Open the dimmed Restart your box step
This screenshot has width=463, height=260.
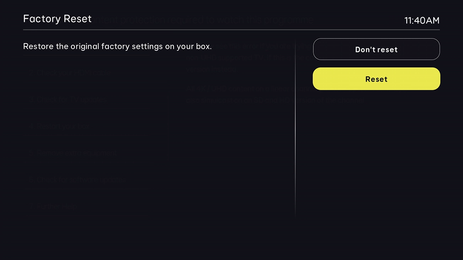pos(61,126)
